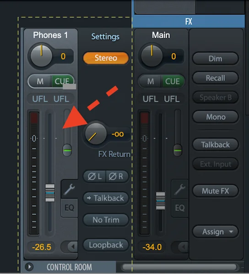The height and width of the screenshot is (274, 249).
Task: Click Phones 1 pan value 0
Action: point(63,56)
